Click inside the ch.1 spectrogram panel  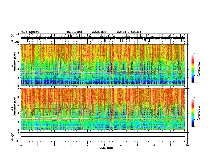pos(103,65)
